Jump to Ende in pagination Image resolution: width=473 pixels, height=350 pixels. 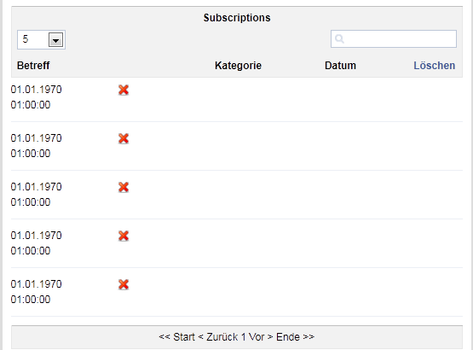pyautogui.click(x=296, y=336)
